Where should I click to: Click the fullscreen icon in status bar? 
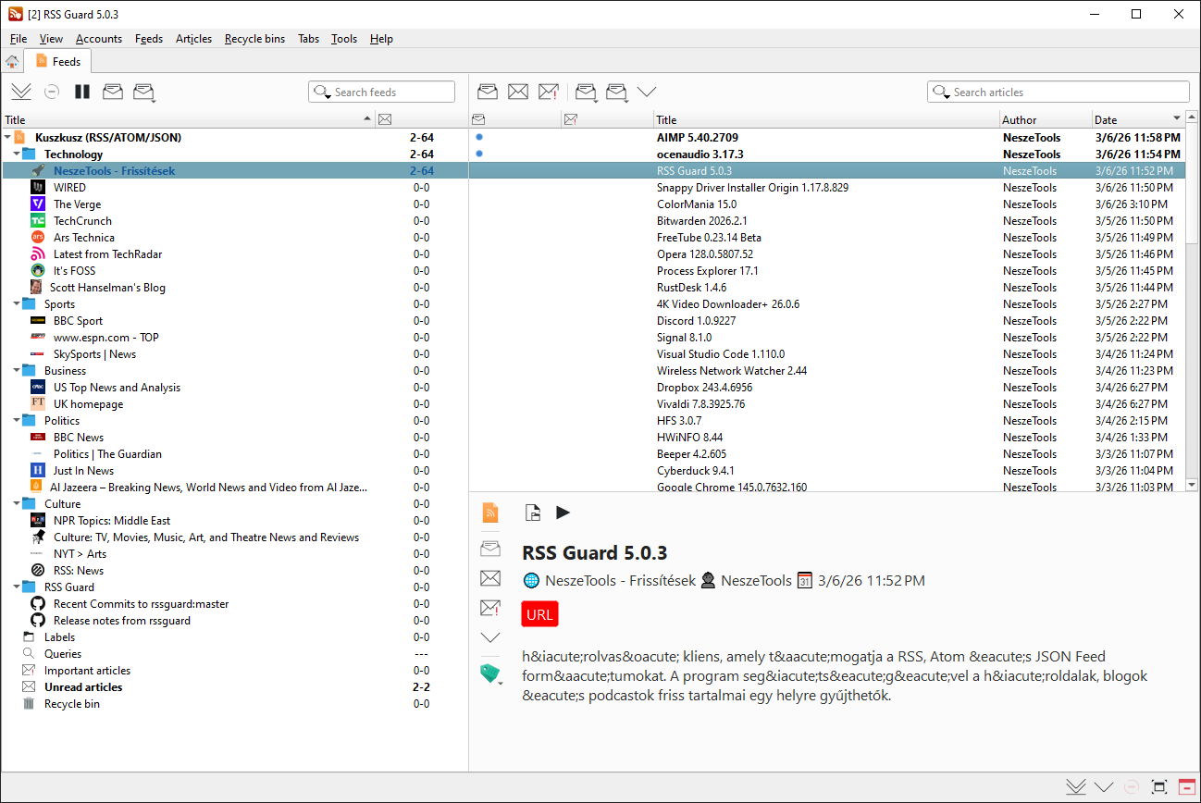(x=1158, y=787)
